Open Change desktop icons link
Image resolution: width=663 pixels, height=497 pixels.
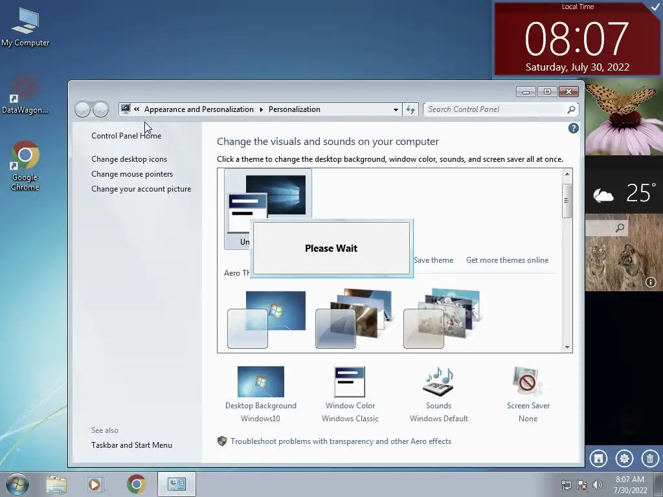[129, 159]
